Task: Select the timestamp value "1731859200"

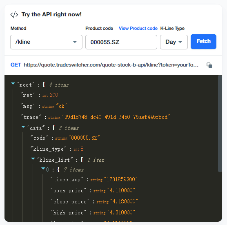Action: (x=121, y=179)
